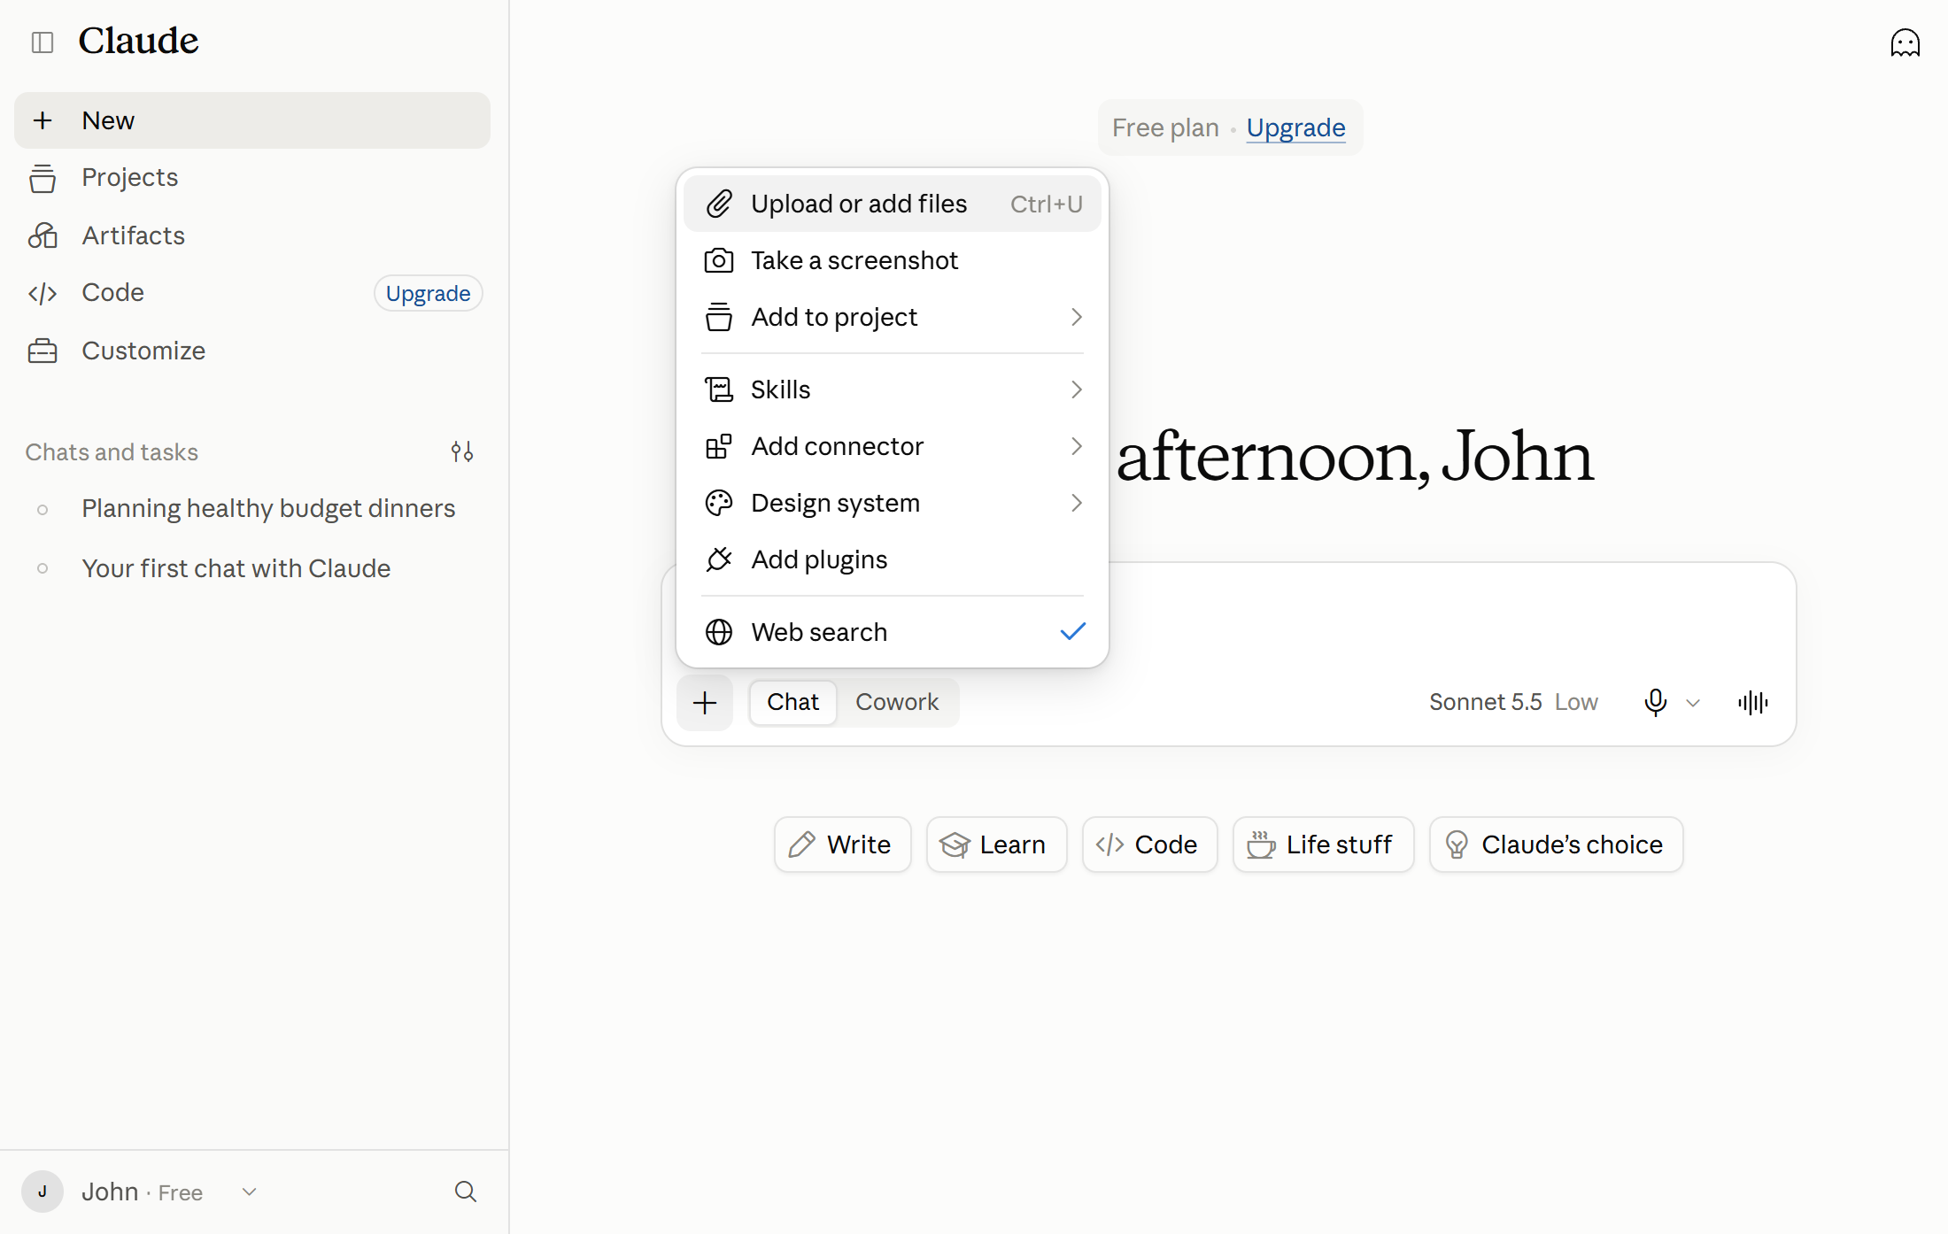1948x1234 pixels.
Task: Click the Claude's choice suggestion chip
Action: tap(1556, 845)
